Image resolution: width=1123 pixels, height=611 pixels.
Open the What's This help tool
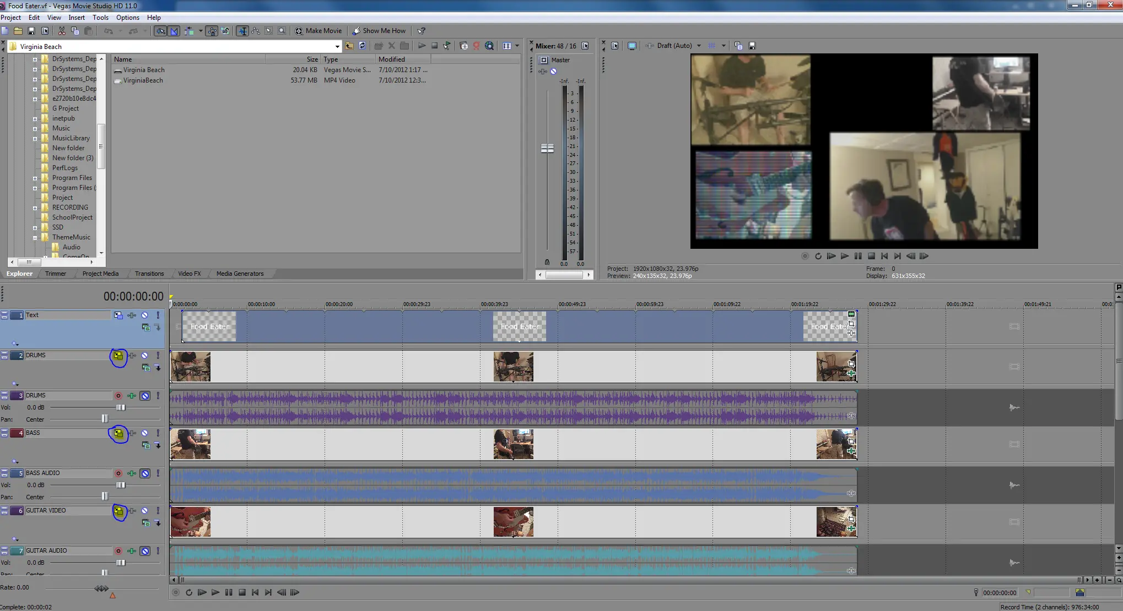tap(422, 31)
